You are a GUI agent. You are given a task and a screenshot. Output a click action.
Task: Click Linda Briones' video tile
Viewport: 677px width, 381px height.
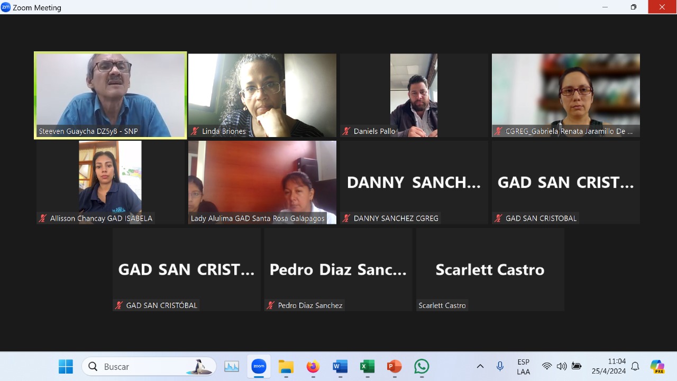[x=262, y=95]
